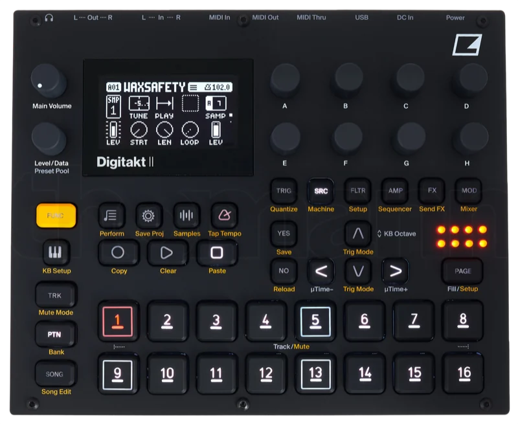Screen dimensions: 518x424
Task: Open the AMP Sequencer page
Action: [x=395, y=191]
